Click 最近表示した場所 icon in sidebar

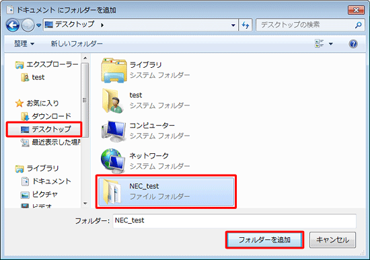[x=25, y=142]
